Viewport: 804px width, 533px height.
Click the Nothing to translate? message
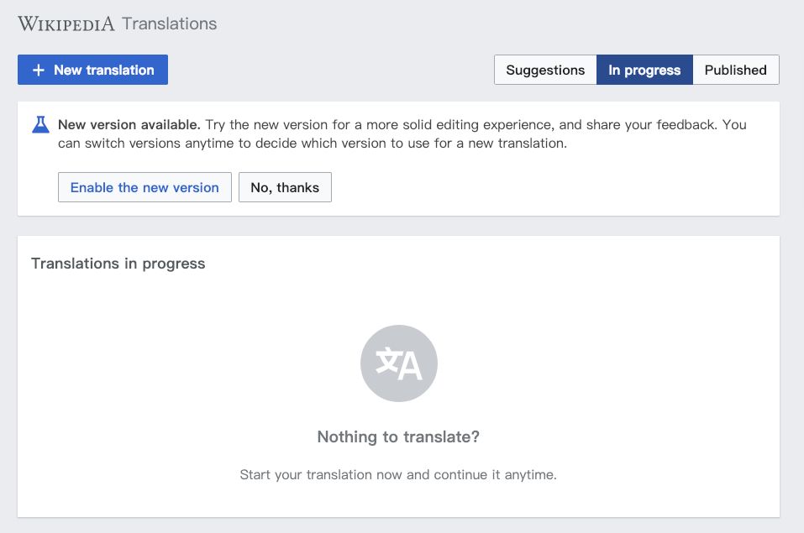click(398, 437)
